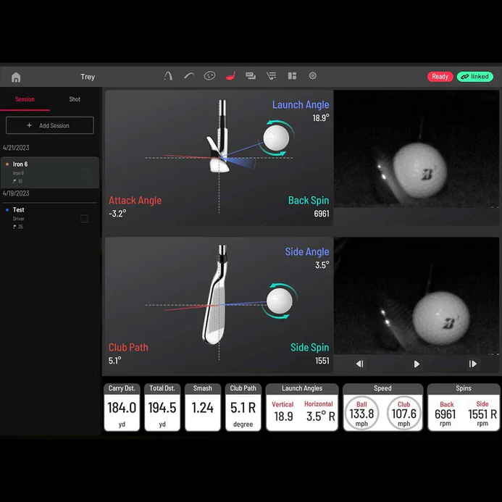Switch to the Session tab
This screenshot has height=502, width=502.
pos(25,99)
